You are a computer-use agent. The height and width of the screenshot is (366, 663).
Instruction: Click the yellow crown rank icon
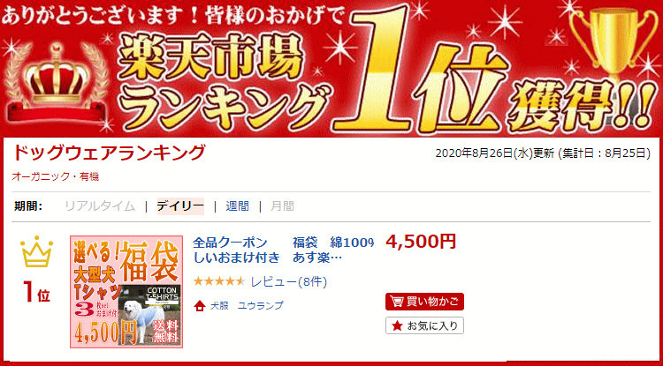(37, 252)
